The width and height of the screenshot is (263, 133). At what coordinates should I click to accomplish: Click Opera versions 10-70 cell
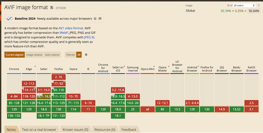point(73,96)
